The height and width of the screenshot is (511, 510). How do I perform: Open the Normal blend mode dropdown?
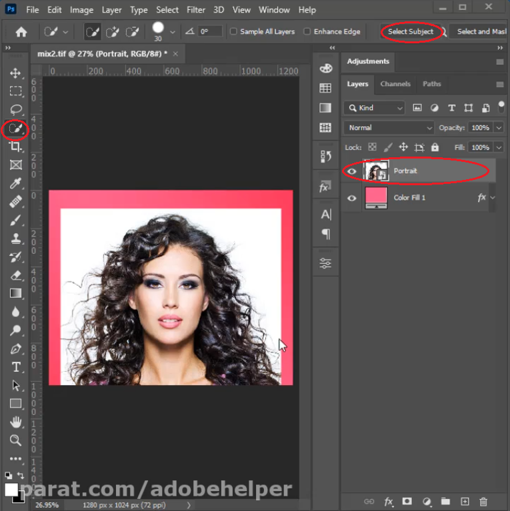click(x=389, y=128)
